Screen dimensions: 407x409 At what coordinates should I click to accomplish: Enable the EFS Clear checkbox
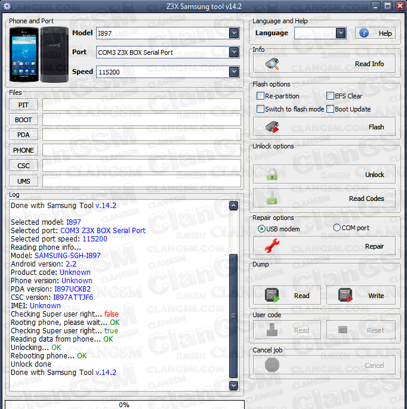[330, 96]
